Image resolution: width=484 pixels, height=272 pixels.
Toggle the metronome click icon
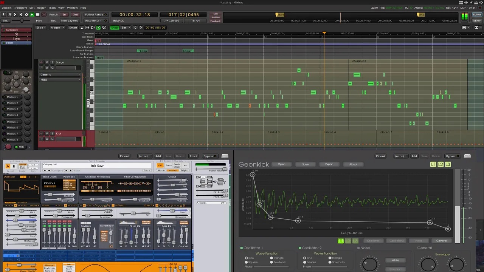pyautogui.click(x=9, y=14)
